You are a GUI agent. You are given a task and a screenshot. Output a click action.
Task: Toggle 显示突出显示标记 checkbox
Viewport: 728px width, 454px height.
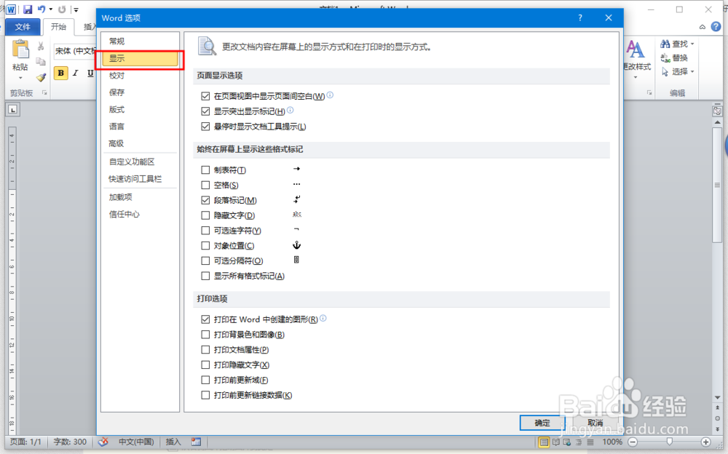click(205, 111)
